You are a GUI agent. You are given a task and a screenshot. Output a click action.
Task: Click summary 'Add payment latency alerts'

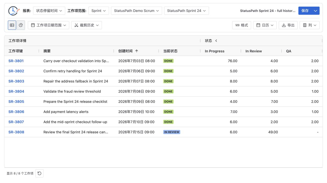point(66,112)
